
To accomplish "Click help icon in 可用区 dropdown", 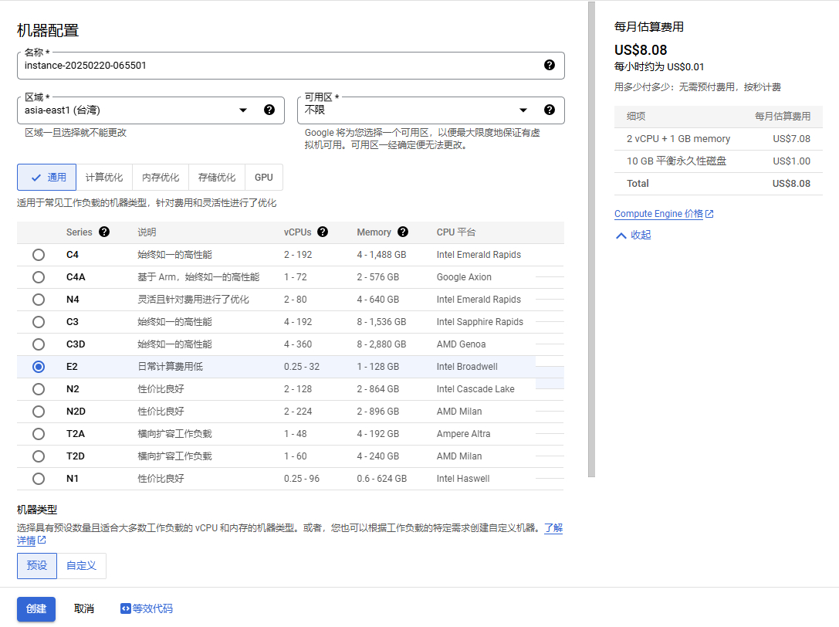I will tap(549, 110).
